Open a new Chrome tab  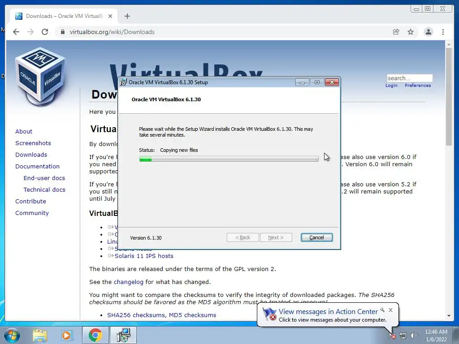click(x=127, y=16)
